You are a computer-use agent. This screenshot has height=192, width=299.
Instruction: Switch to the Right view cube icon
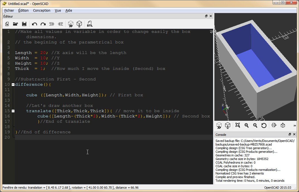[274, 125]
